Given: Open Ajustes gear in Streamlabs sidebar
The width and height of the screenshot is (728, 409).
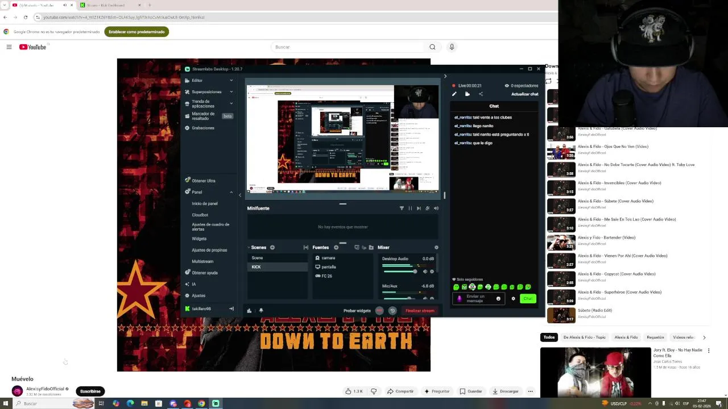Looking at the screenshot, I should 198,295.
